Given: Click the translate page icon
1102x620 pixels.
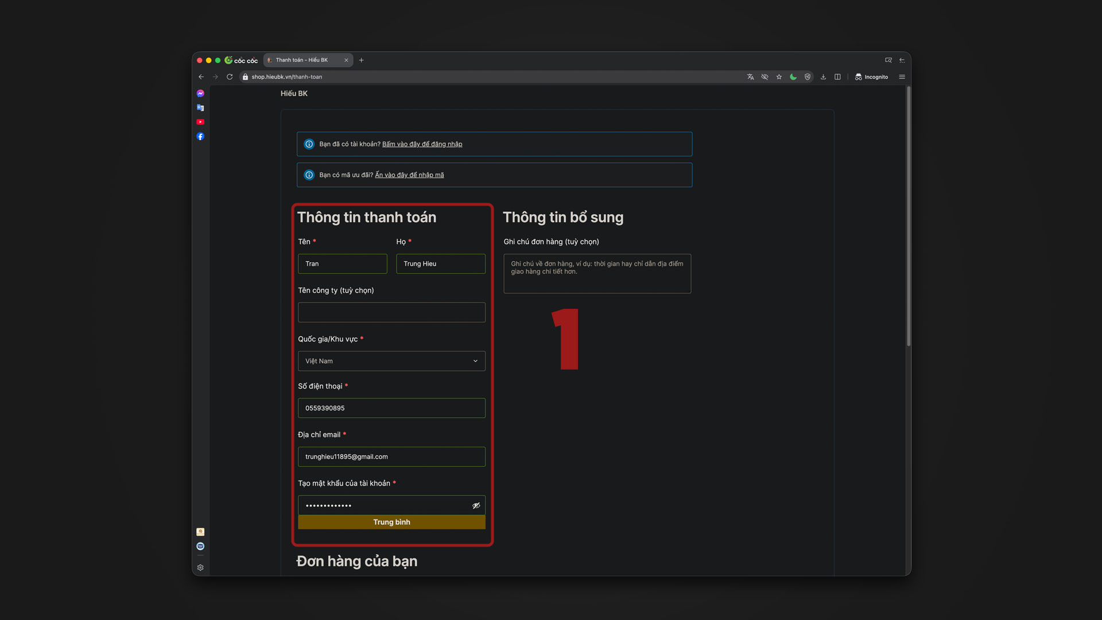Looking at the screenshot, I should 750,77.
